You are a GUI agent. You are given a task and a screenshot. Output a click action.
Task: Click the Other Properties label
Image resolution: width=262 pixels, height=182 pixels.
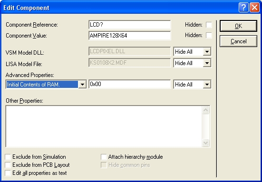[24, 101]
